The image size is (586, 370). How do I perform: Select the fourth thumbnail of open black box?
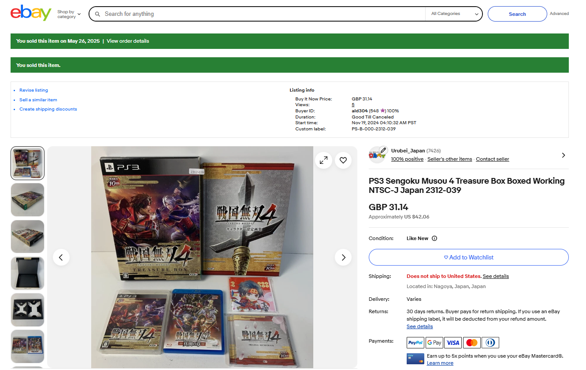(x=27, y=273)
